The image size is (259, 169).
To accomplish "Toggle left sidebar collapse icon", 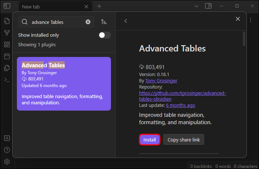I will click(x=7, y=6).
